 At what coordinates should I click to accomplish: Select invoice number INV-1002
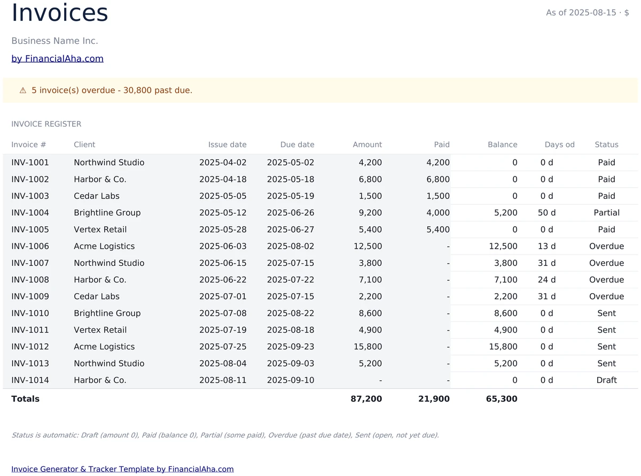click(30, 179)
